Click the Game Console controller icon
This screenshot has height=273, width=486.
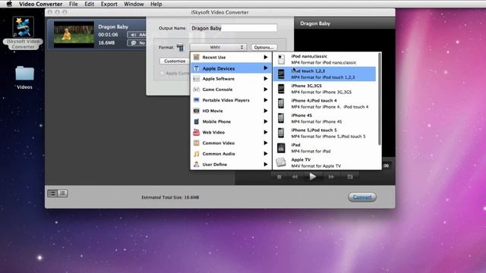click(x=196, y=89)
